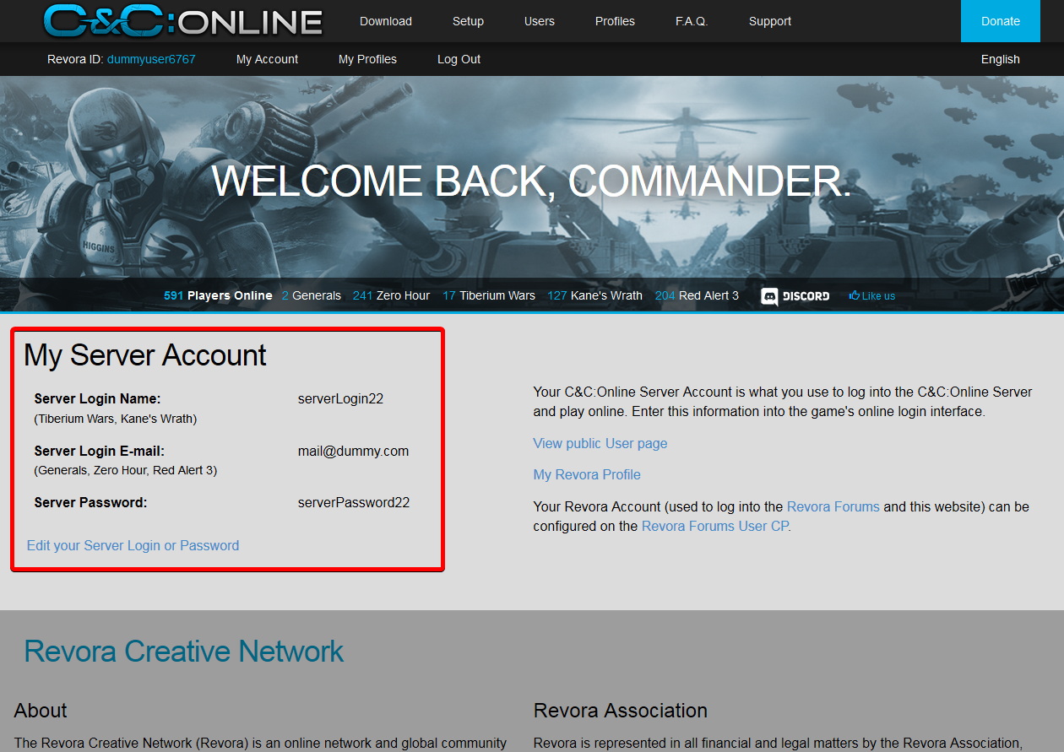
Task: Click the Revora Creative Network heading
Action: click(184, 652)
